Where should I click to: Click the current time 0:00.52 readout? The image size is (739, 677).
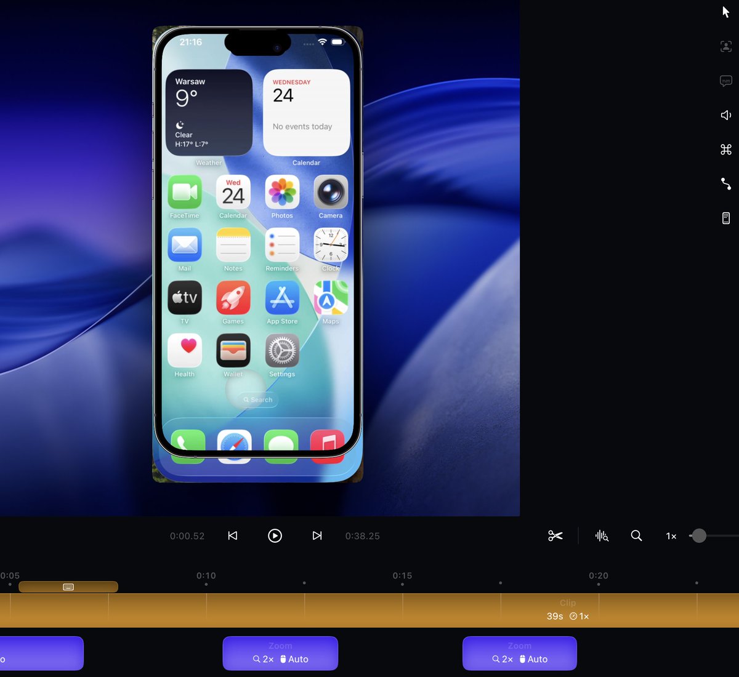(187, 536)
